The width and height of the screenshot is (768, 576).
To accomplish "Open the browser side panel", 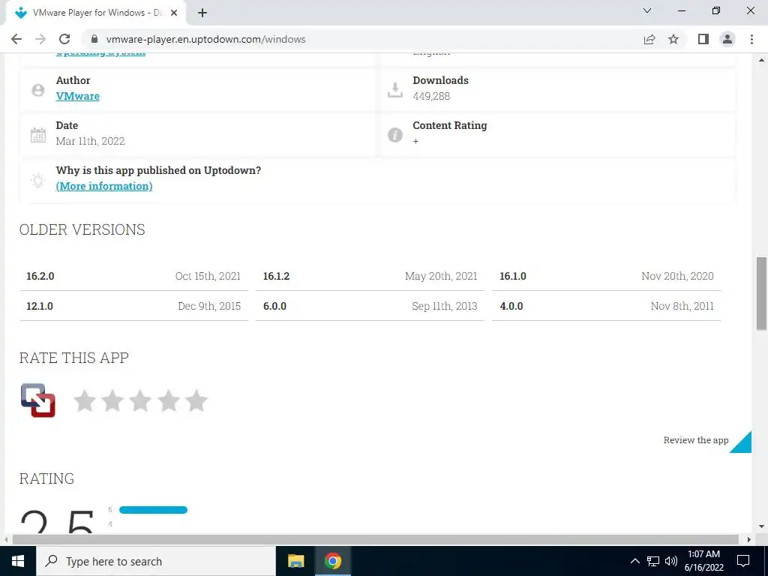I will [703, 39].
